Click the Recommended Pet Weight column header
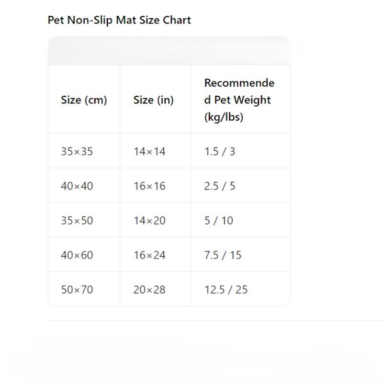 pyautogui.click(x=241, y=100)
